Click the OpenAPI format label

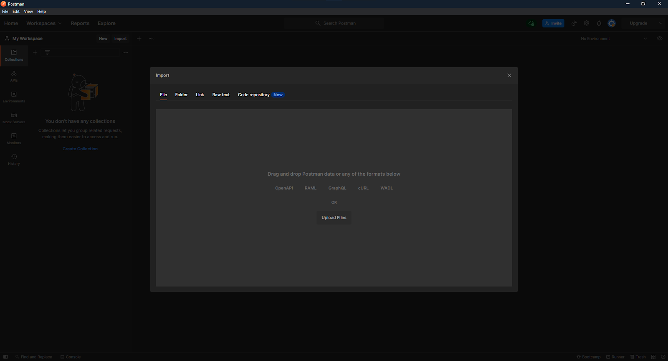pos(284,188)
